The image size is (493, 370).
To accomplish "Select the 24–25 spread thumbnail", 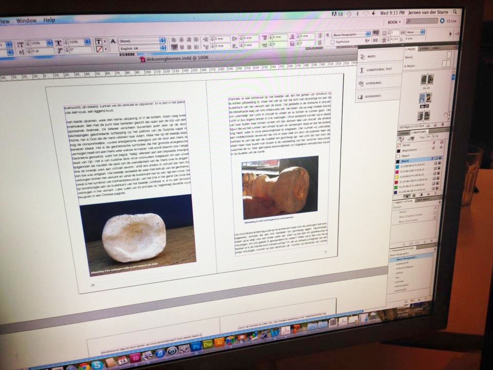I will [x=427, y=80].
